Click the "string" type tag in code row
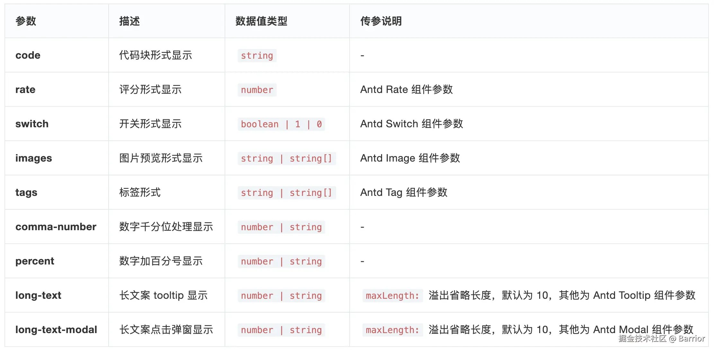Image resolution: width=714 pixels, height=352 pixels. point(257,56)
